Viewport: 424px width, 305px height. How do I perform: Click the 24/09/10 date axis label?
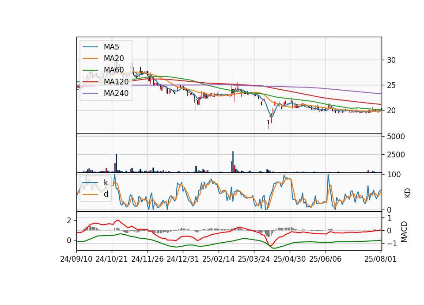76,259
